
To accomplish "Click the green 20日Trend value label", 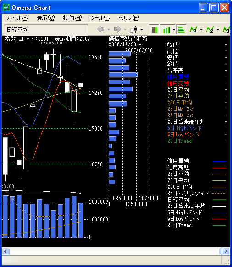I will click(x=179, y=141).
